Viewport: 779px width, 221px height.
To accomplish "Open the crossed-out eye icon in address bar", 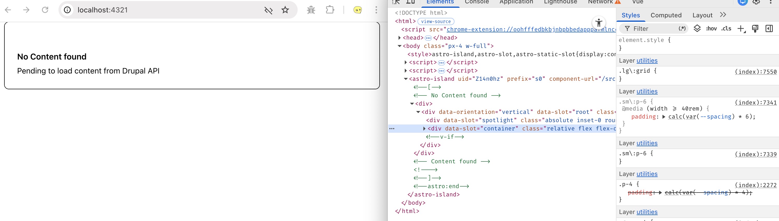I will click(x=269, y=10).
